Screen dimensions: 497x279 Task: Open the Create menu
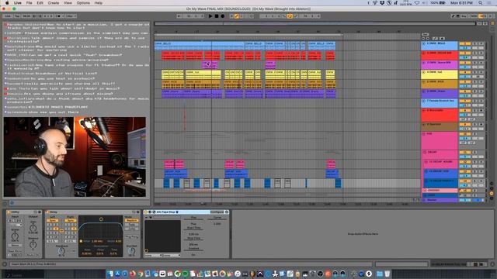tap(54, 3)
